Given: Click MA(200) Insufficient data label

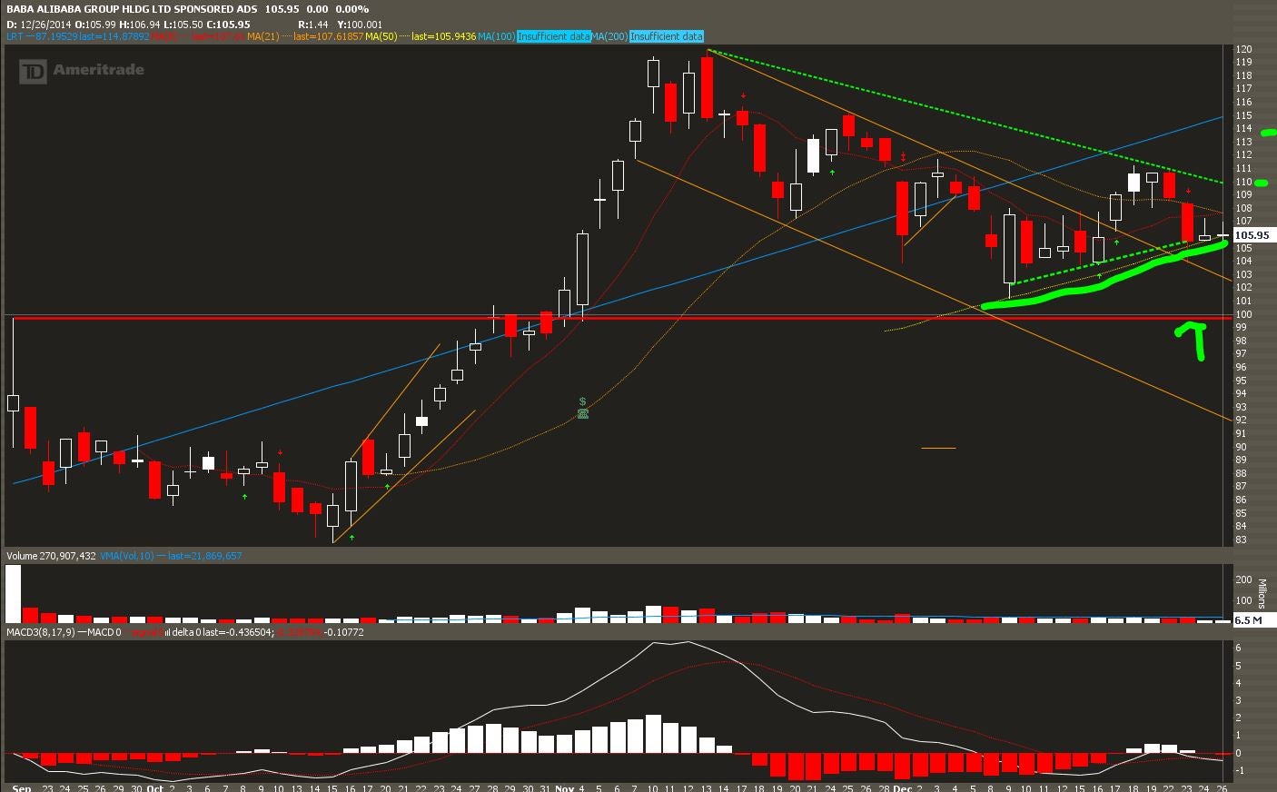Looking at the screenshot, I should (x=648, y=36).
